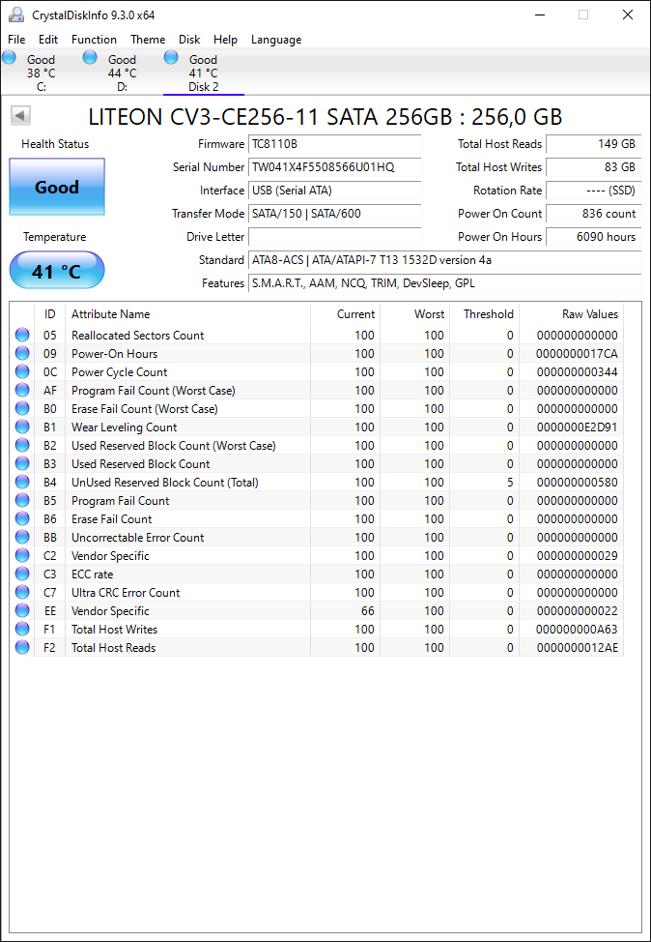
Task: Click the Raw Values column header
Action: tap(590, 313)
